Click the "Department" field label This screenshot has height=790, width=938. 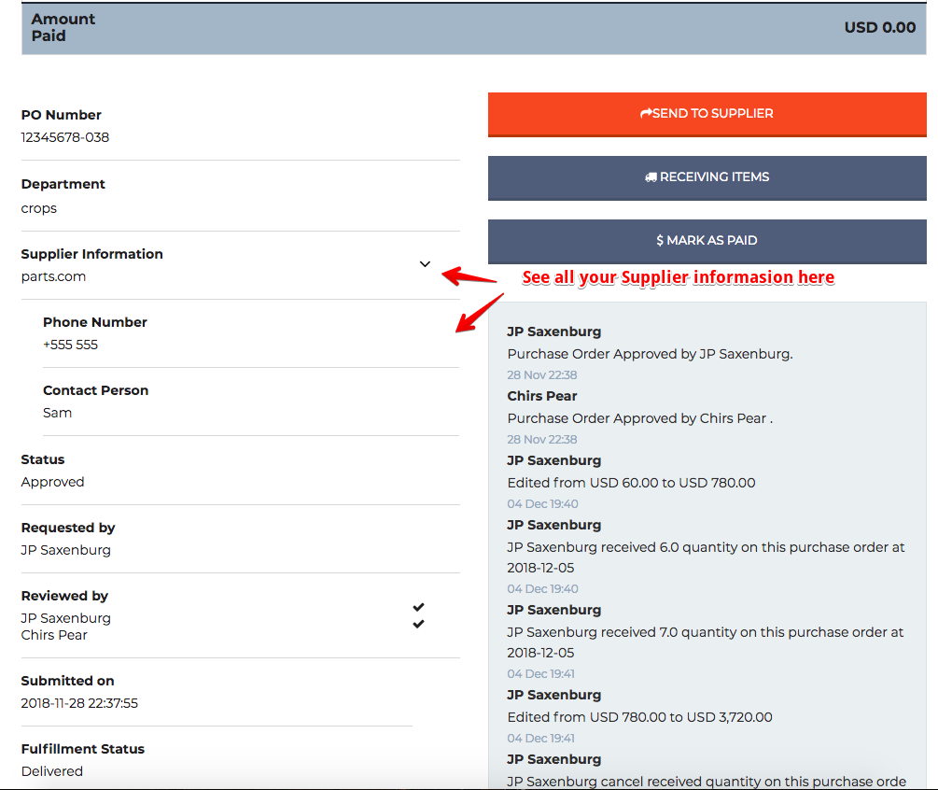click(x=63, y=184)
